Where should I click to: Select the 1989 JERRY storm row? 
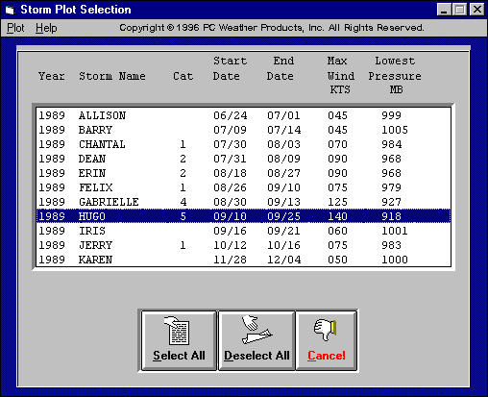click(243, 245)
